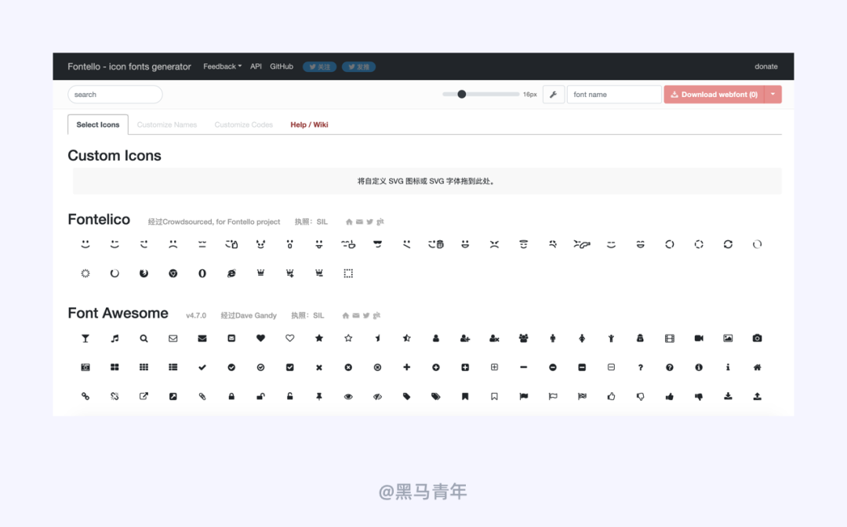847x527 pixels.
Task: Click the custom SVG drop zone
Action: (x=427, y=181)
